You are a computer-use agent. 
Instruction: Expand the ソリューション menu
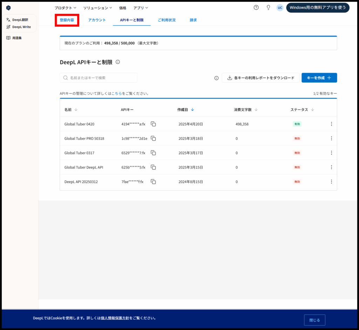[x=97, y=8]
